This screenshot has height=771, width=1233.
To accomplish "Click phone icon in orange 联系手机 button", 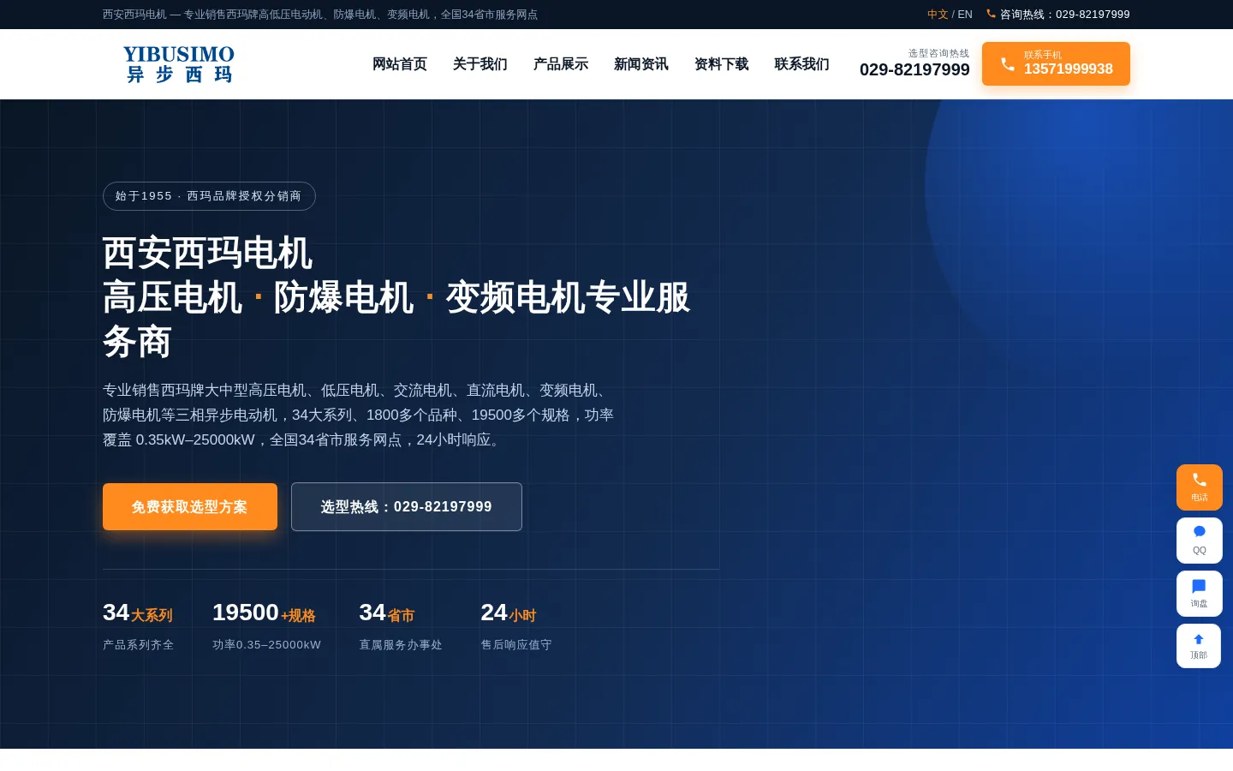I will (x=1008, y=64).
